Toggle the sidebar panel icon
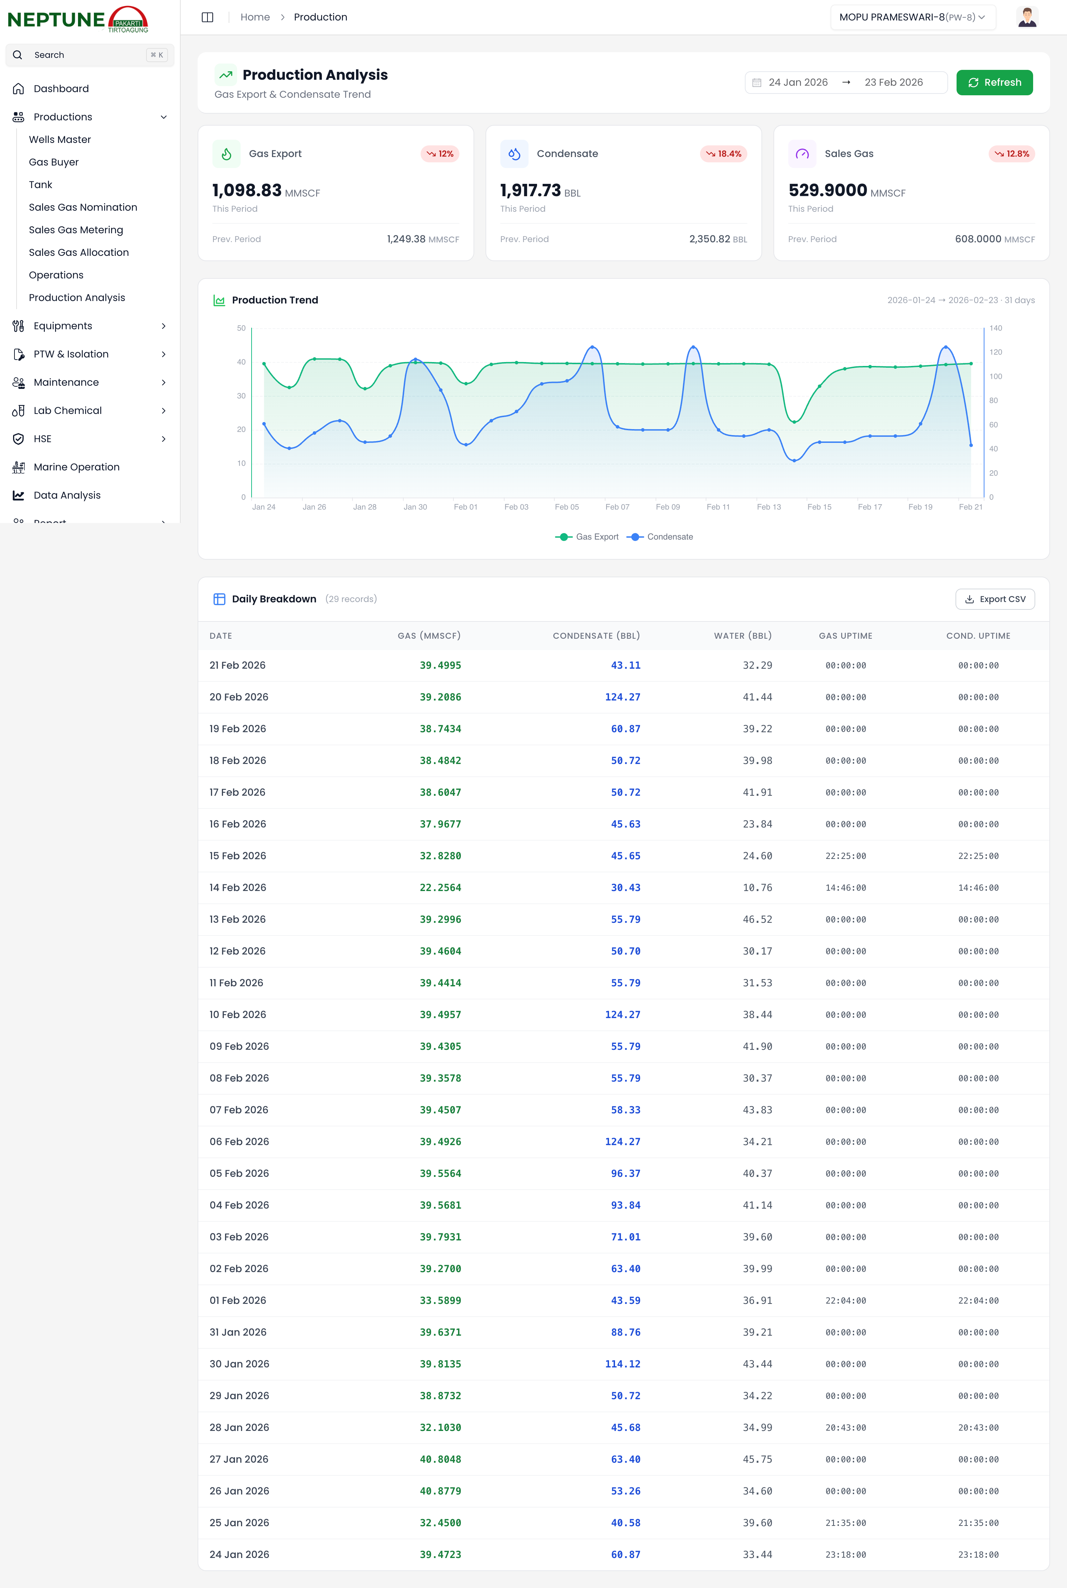1067x1588 pixels. pos(207,17)
